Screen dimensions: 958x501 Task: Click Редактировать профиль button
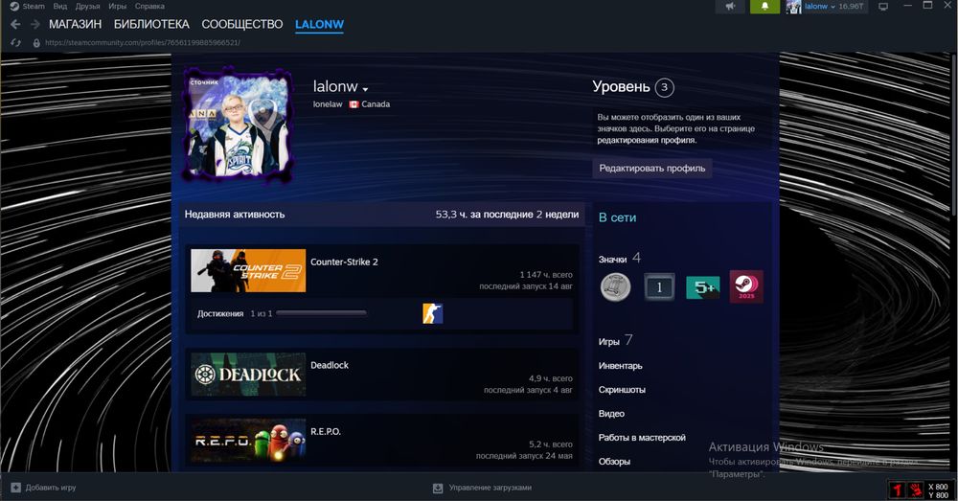click(651, 168)
